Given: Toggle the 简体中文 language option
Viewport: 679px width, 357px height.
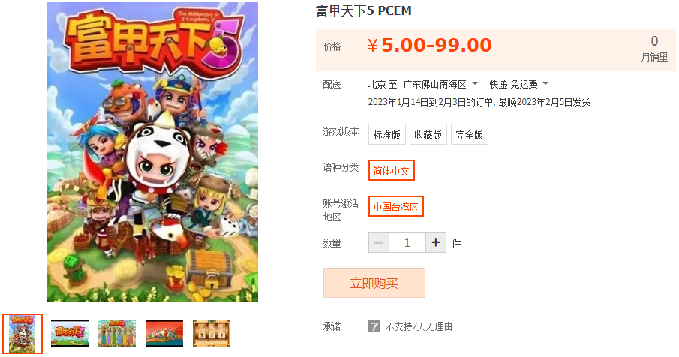Looking at the screenshot, I should (x=392, y=170).
